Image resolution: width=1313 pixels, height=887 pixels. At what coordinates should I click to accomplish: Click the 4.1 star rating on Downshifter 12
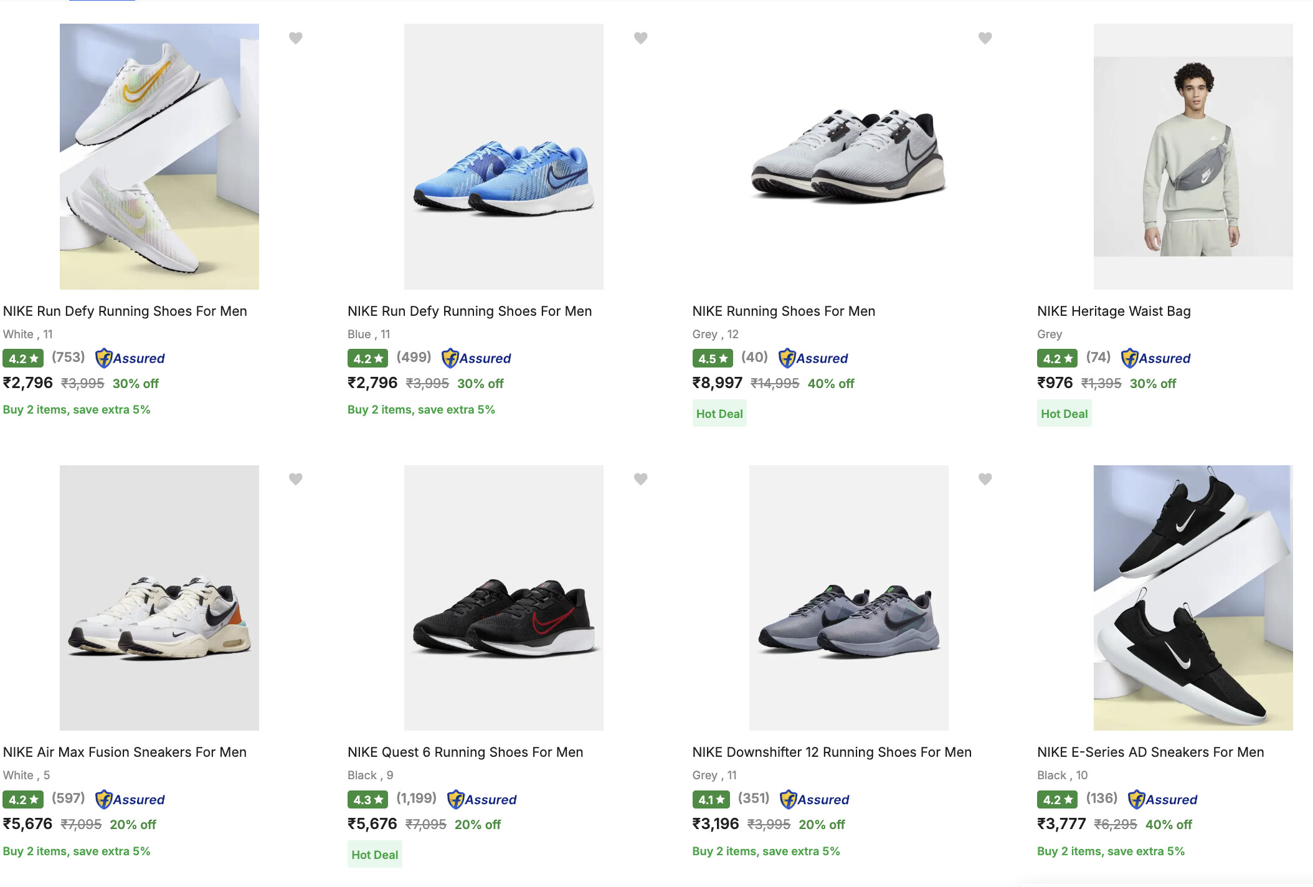(711, 800)
